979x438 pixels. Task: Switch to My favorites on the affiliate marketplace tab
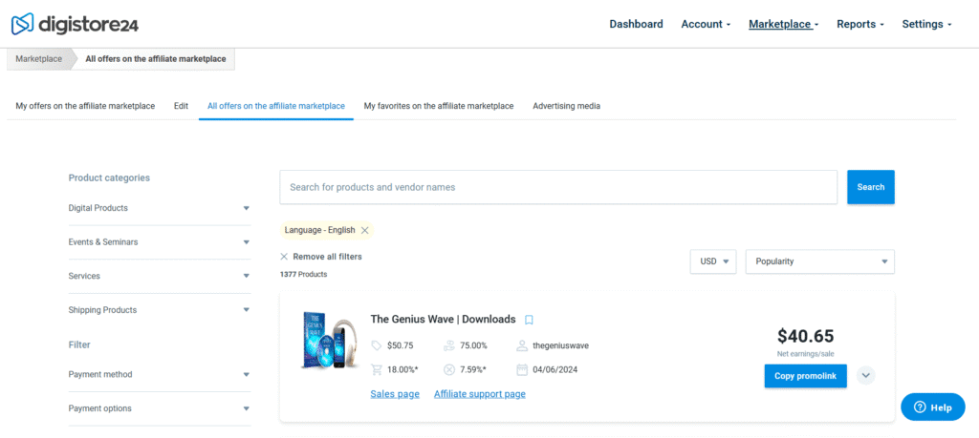point(438,106)
